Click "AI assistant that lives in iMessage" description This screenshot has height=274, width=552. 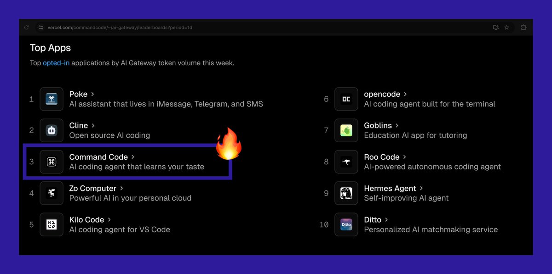click(166, 104)
